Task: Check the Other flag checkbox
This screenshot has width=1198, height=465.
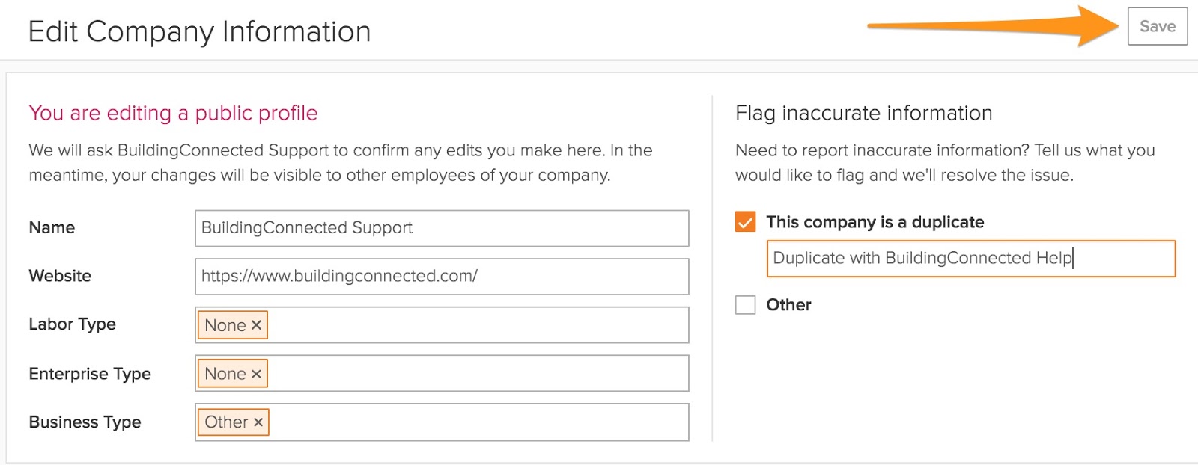Action: coord(745,305)
